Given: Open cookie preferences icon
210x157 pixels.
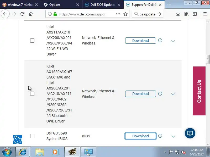Looking at the screenshot, I should tap(18, 139).
